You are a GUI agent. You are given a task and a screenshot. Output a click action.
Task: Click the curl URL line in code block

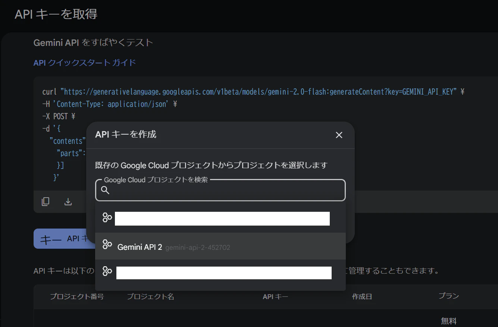[253, 92]
